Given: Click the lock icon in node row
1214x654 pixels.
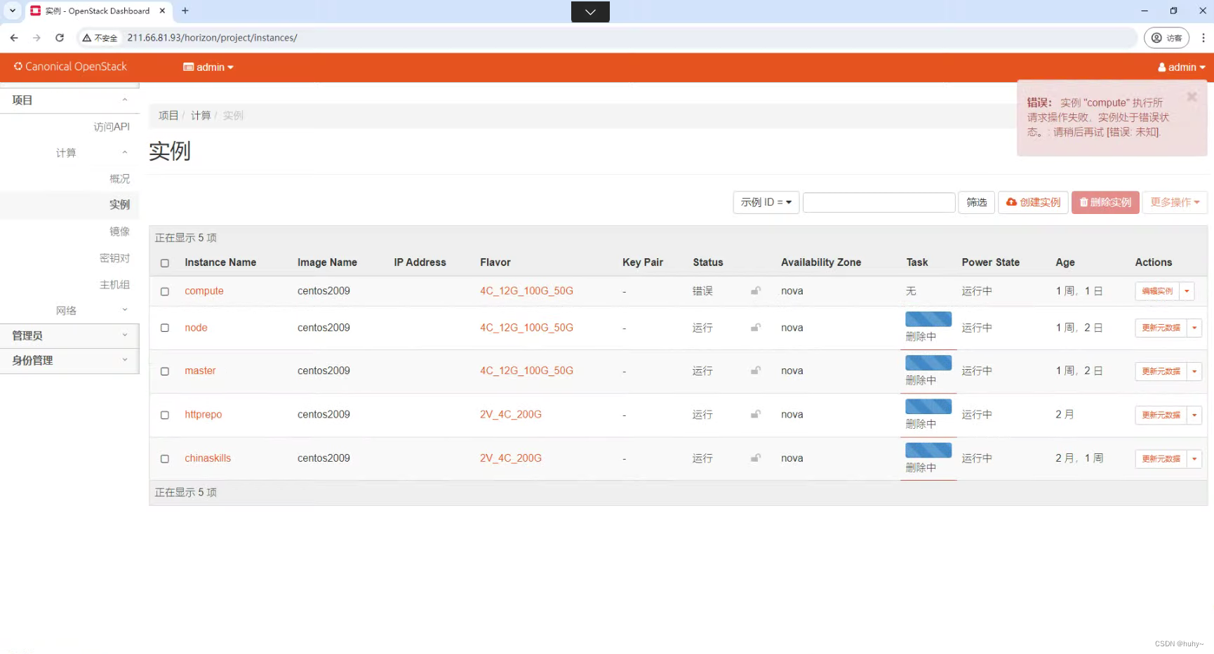Looking at the screenshot, I should (x=756, y=327).
